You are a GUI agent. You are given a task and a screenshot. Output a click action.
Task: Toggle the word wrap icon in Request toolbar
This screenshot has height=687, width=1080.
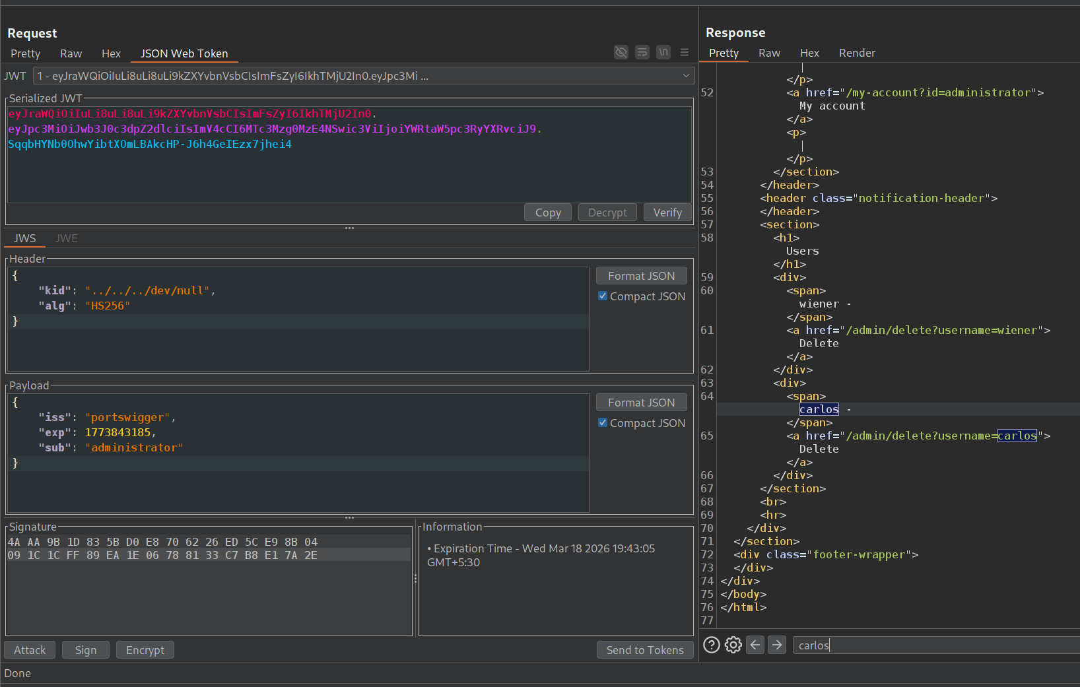642,52
